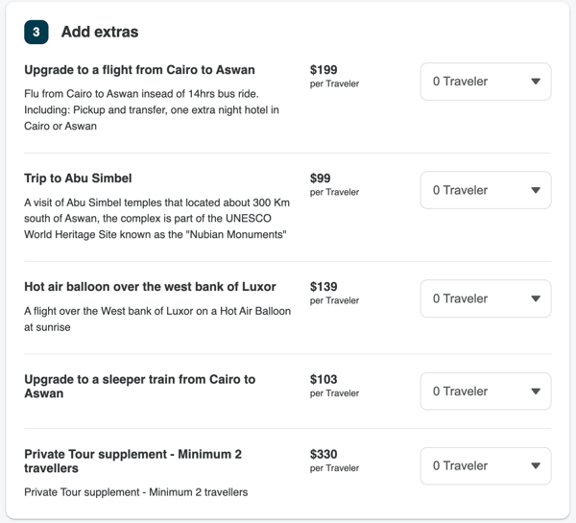
Task: Open traveler dropdown for Trip to Abu Simbel
Action: 485,190
